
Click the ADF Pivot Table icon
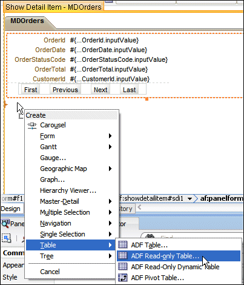pyautogui.click(x=122, y=278)
